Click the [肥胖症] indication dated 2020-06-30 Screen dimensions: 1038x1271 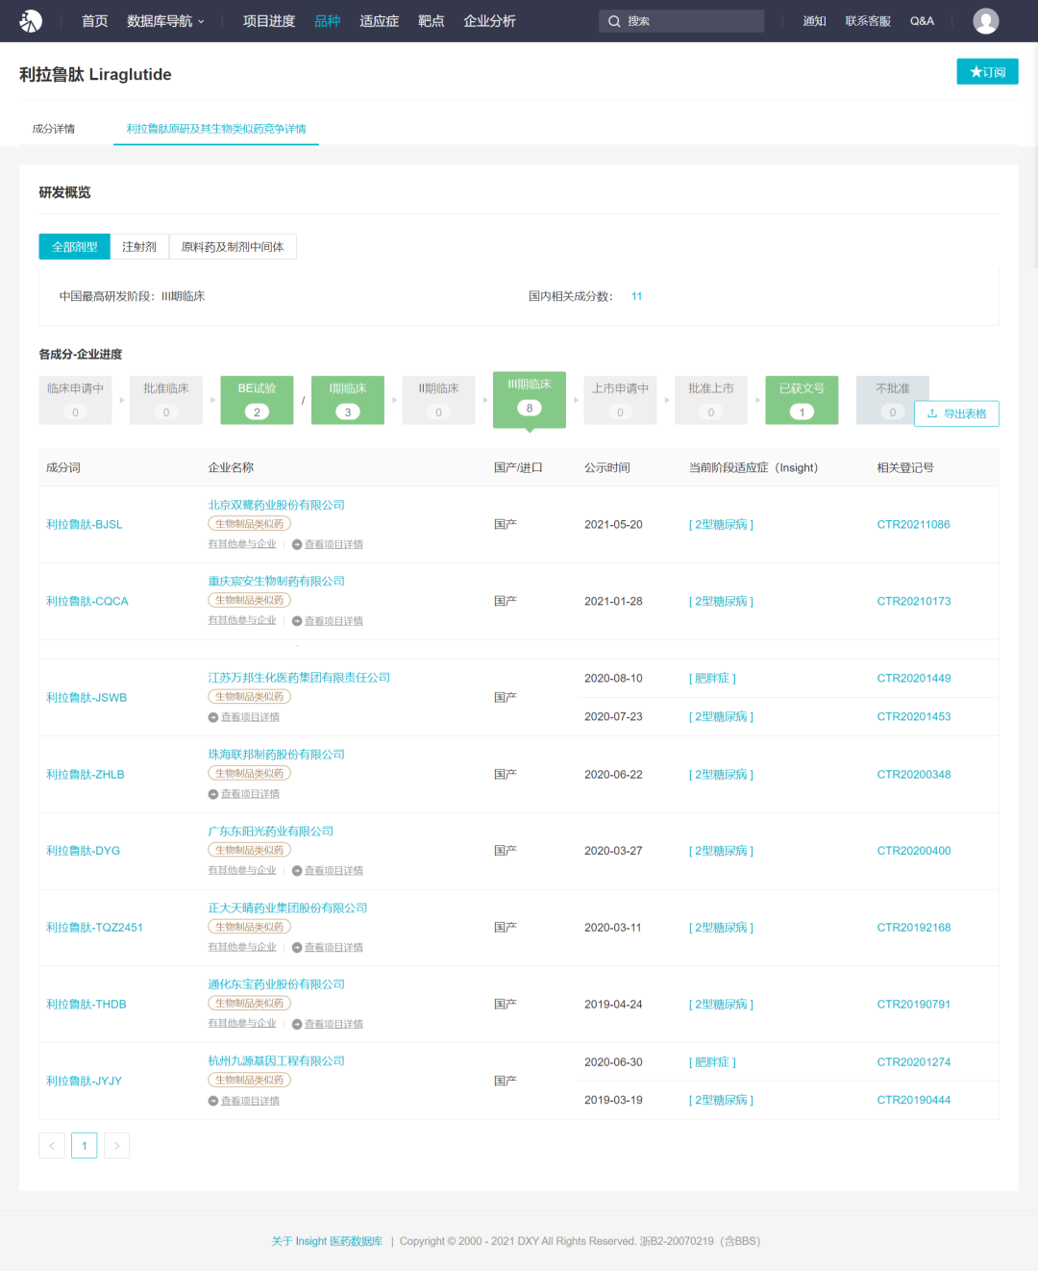pos(712,1062)
